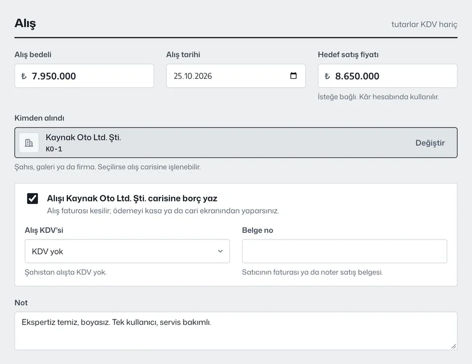Select the Kaynak Oto Ltd. Şti. supplier card
Viewport: 472px width, 364px height.
[x=236, y=143]
